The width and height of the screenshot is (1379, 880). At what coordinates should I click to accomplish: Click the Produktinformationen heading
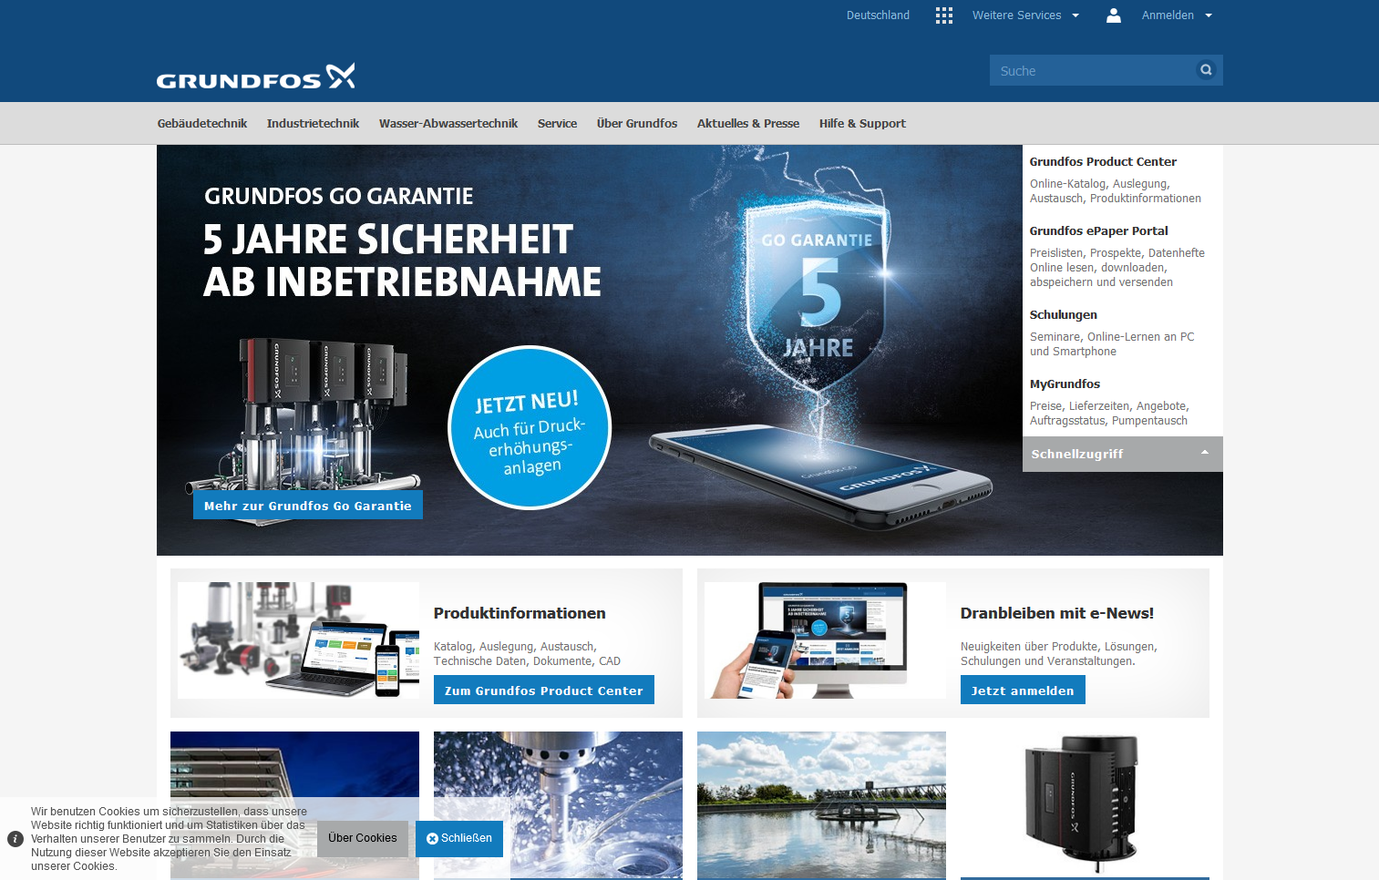click(520, 613)
